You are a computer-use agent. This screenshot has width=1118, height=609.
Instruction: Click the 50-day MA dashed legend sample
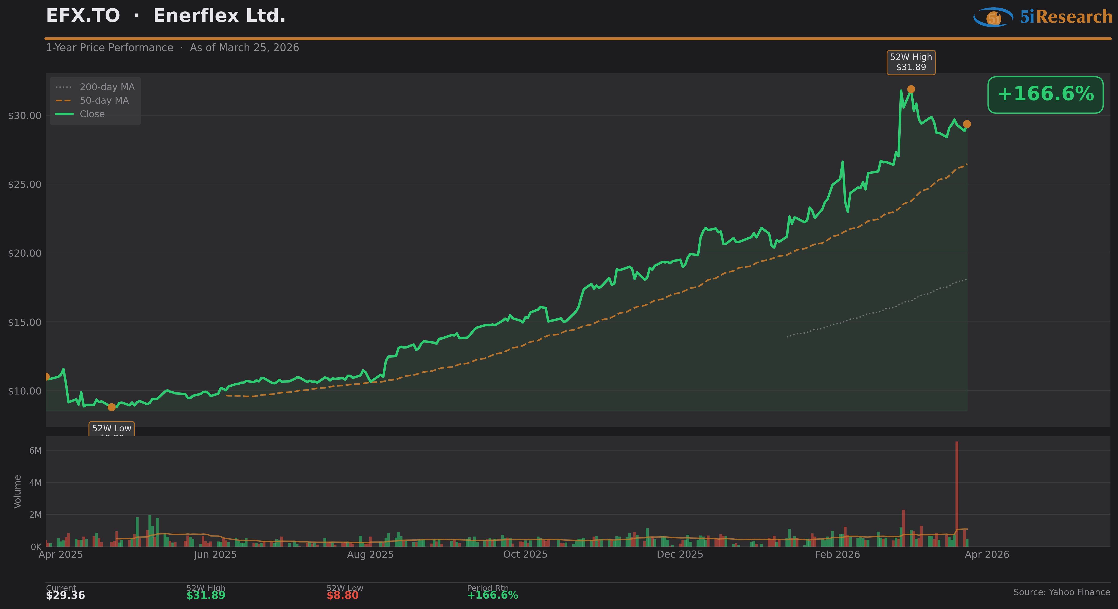64,101
